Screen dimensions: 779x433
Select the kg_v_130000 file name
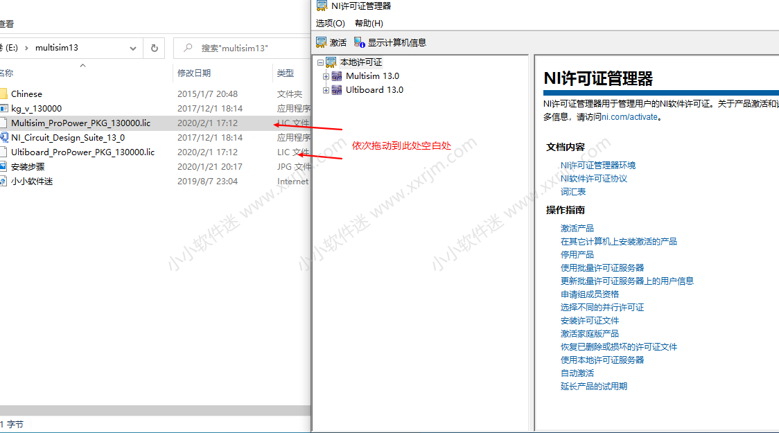(x=36, y=108)
